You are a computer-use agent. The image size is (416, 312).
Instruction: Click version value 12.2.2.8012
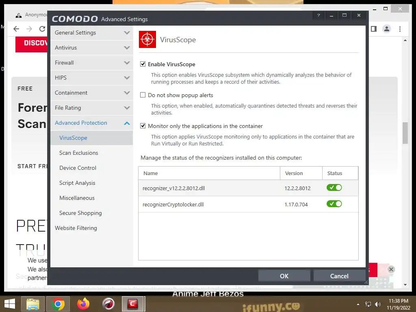(297, 188)
